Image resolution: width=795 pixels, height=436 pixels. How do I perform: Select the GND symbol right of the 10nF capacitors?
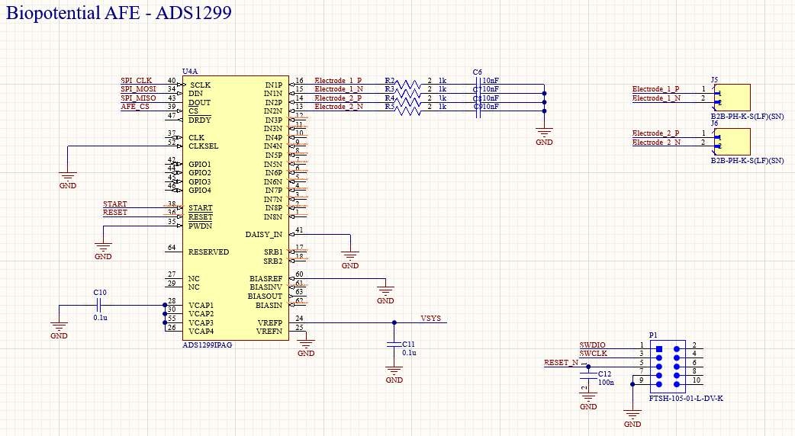[544, 137]
